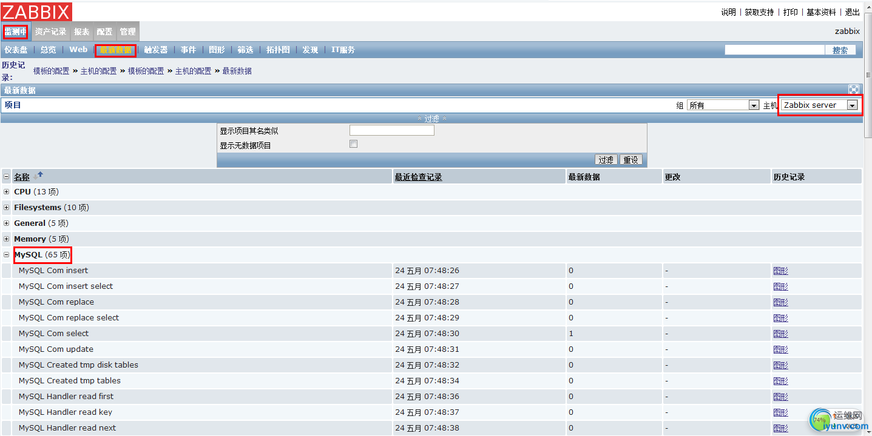The image size is (872, 436).
Task: Select 最新数据 submenu item
Action: [115, 50]
